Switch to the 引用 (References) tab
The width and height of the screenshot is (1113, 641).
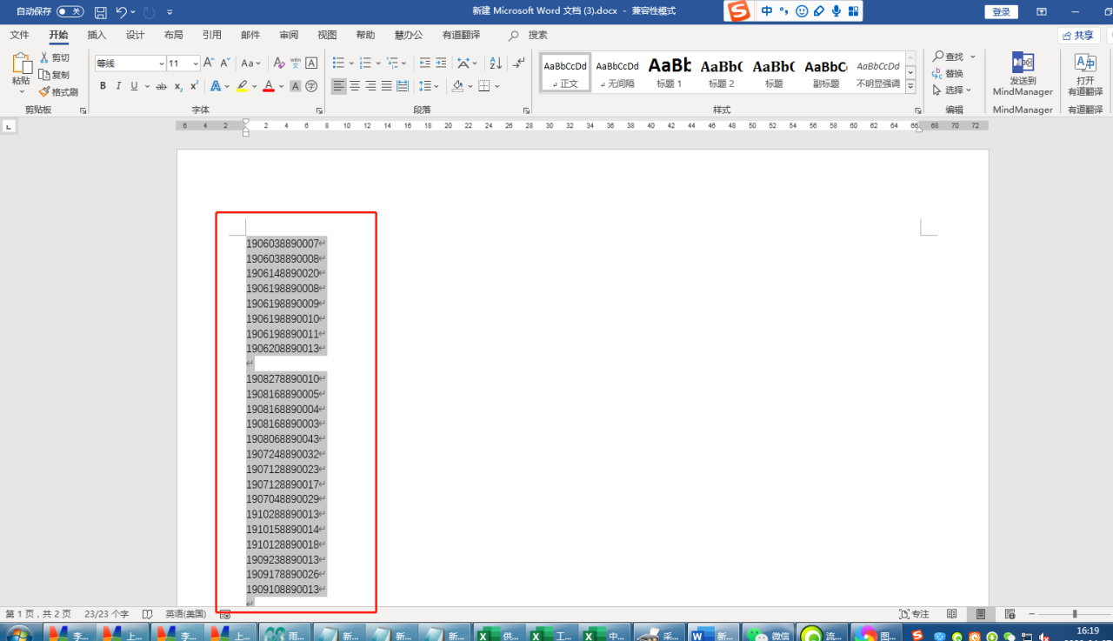211,35
